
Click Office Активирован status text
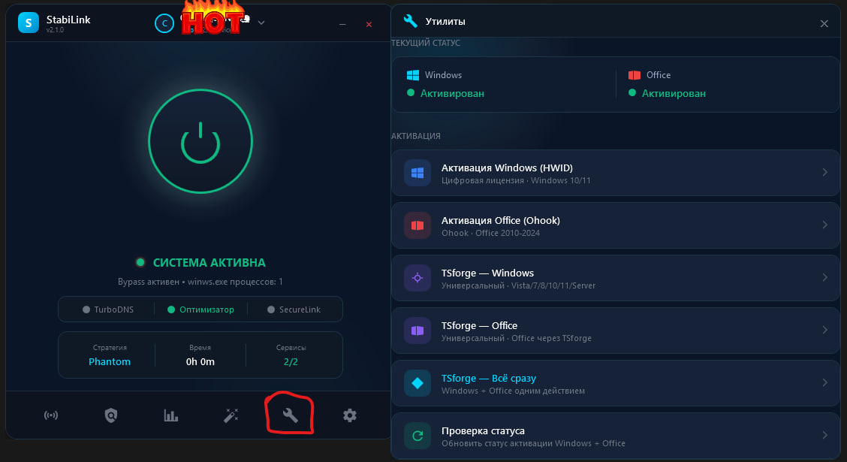(674, 93)
